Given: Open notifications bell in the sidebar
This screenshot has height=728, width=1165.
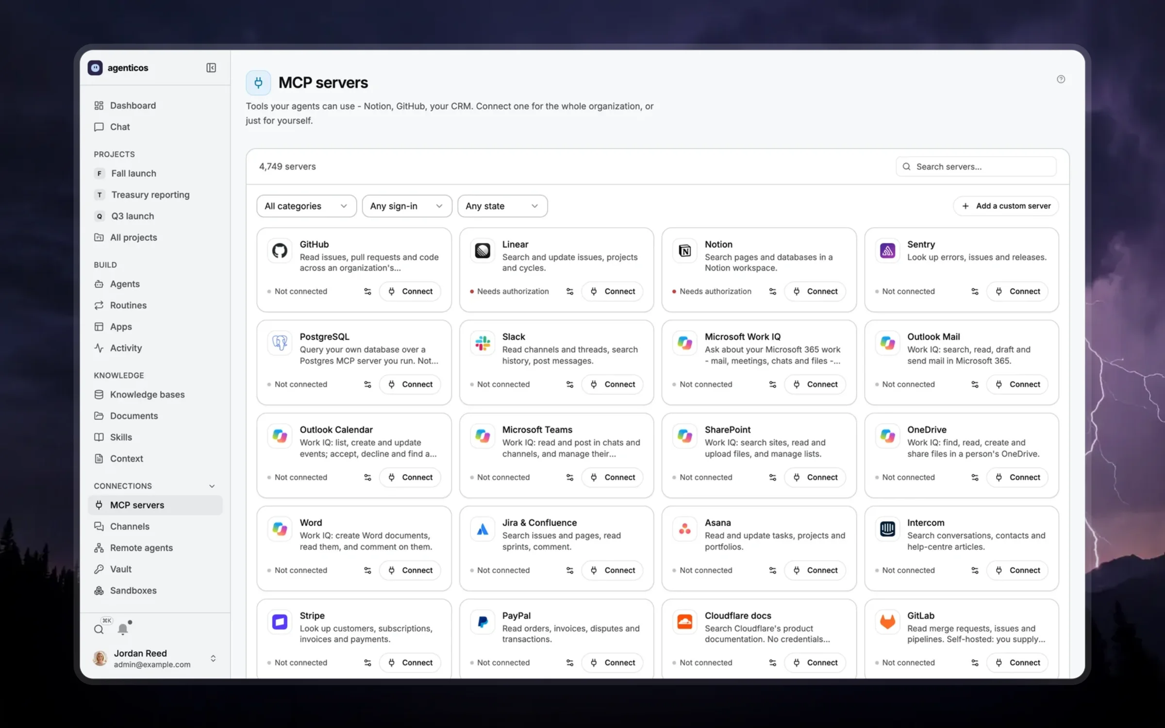Looking at the screenshot, I should [123, 629].
